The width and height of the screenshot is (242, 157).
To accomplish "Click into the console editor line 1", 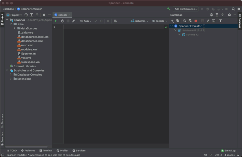I will tap(113, 27).
